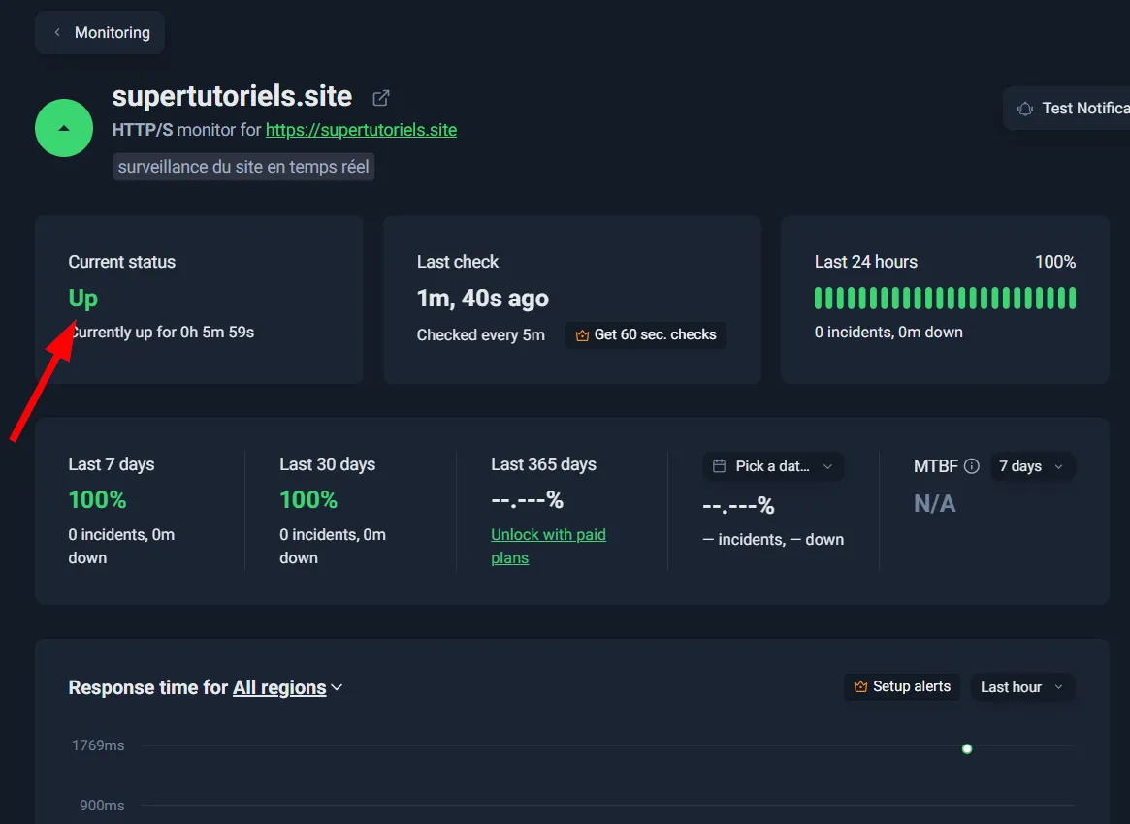This screenshot has height=824, width=1130.
Task: Click crown icon in Setup alerts
Action: 860,686
